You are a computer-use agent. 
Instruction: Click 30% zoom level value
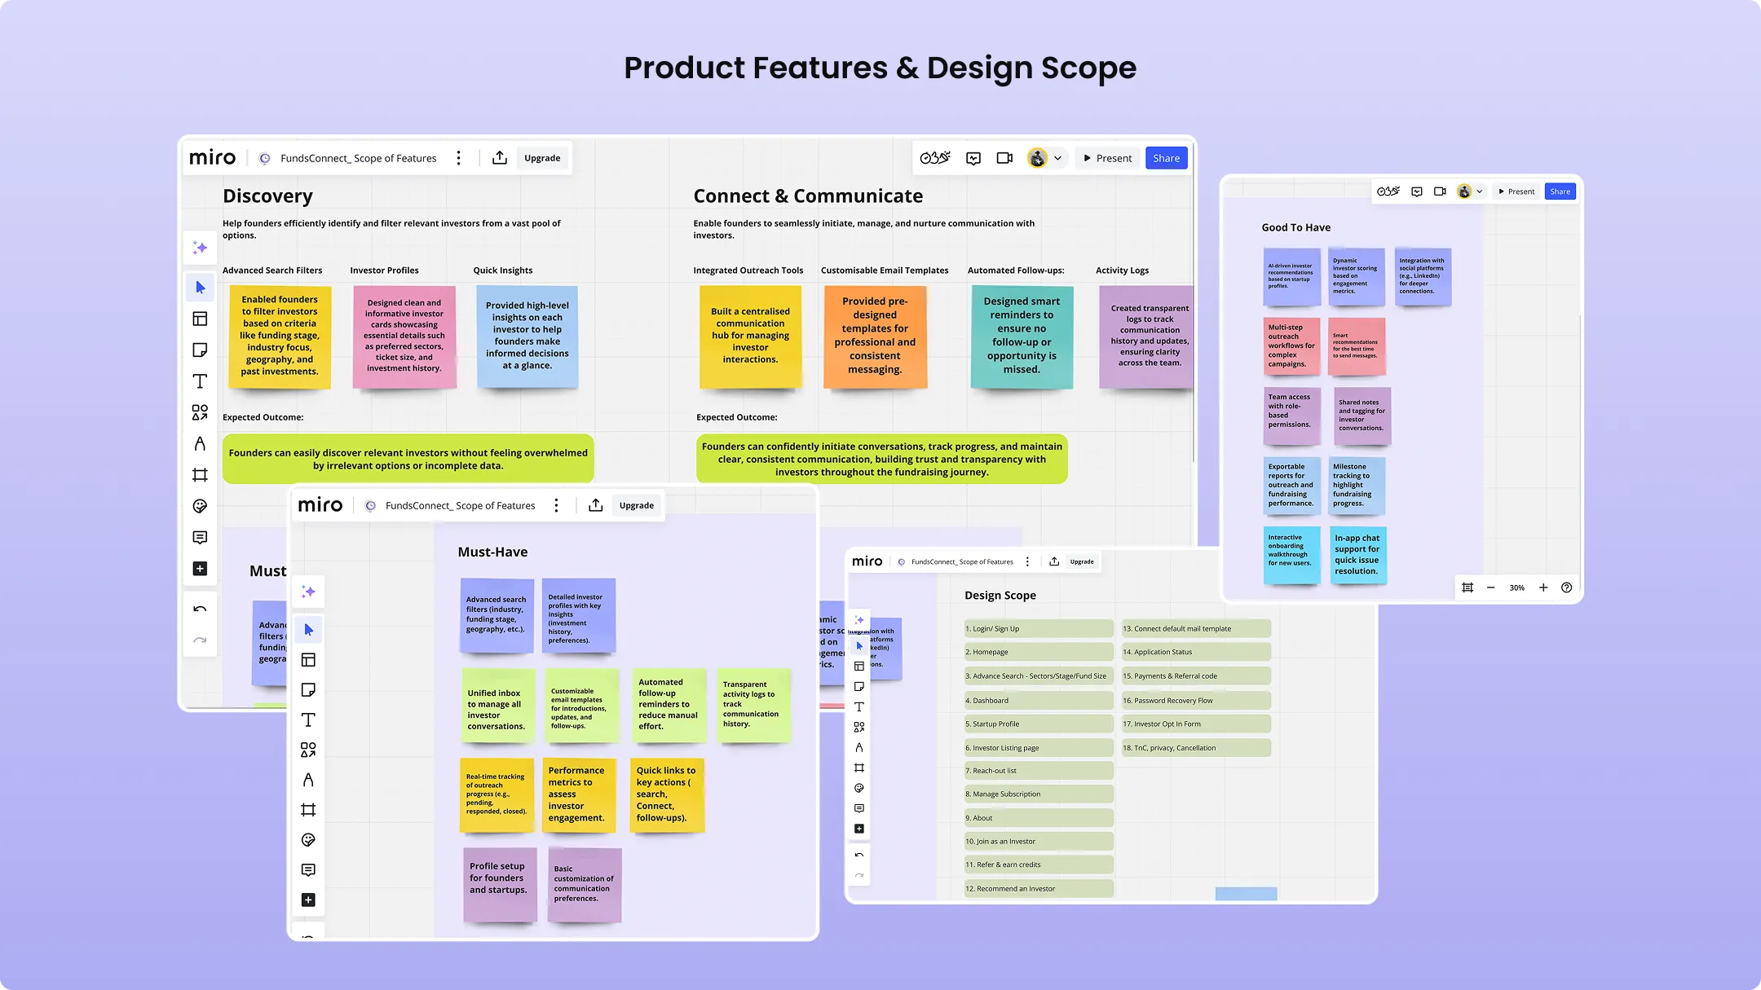pyautogui.click(x=1516, y=587)
